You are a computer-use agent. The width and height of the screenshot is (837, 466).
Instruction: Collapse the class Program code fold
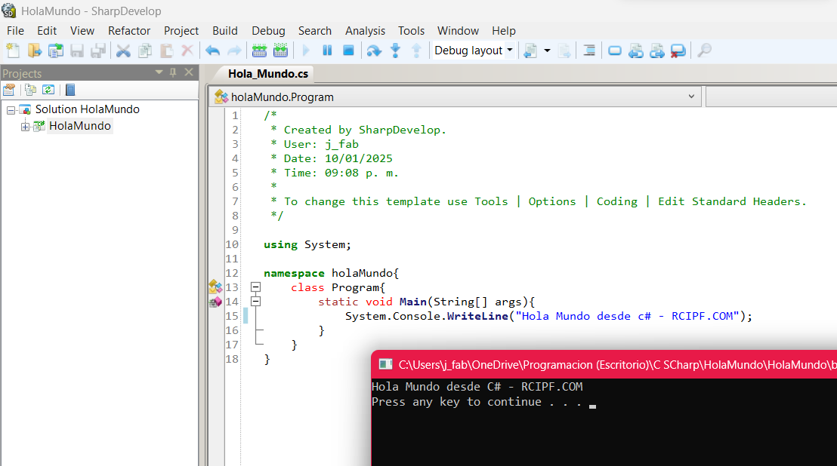[256, 287]
